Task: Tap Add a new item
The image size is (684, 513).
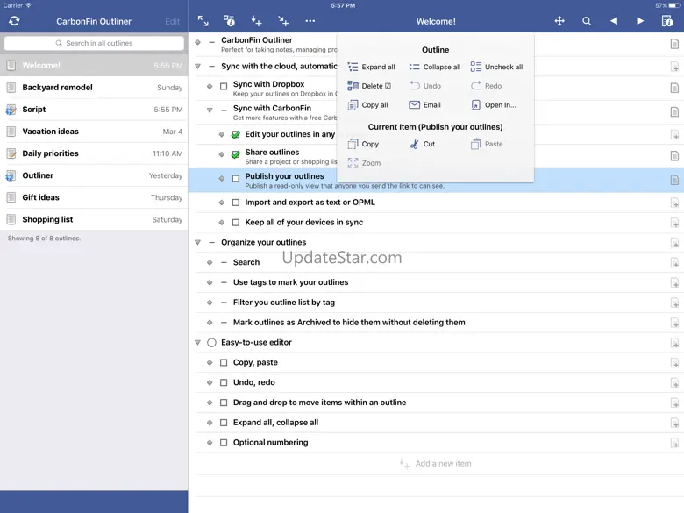Action: click(x=435, y=464)
